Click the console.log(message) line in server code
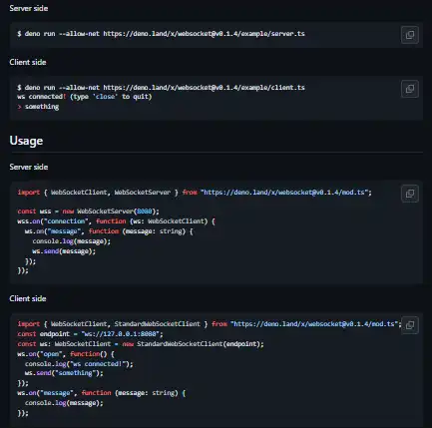432x428 pixels. click(72, 241)
